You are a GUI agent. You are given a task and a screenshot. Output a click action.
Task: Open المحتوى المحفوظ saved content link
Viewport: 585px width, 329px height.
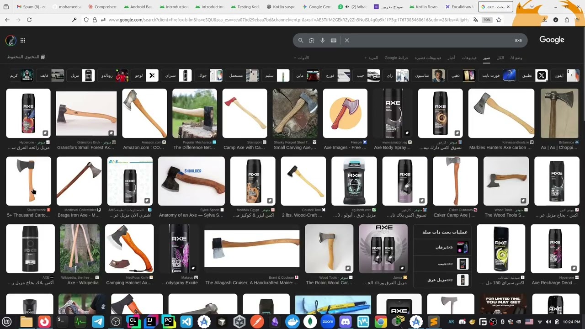click(x=26, y=57)
